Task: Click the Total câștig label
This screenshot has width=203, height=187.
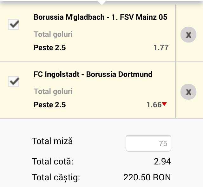Action: coord(56,177)
